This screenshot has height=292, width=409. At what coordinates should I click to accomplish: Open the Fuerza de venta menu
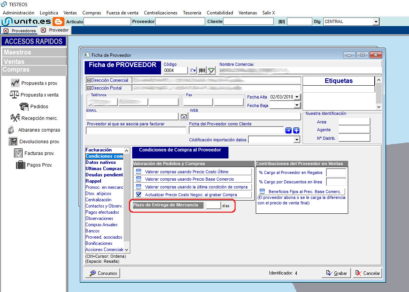pyautogui.click(x=122, y=13)
